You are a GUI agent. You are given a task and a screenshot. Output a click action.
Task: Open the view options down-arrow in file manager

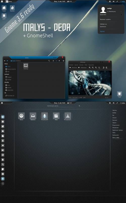tap(59, 61)
